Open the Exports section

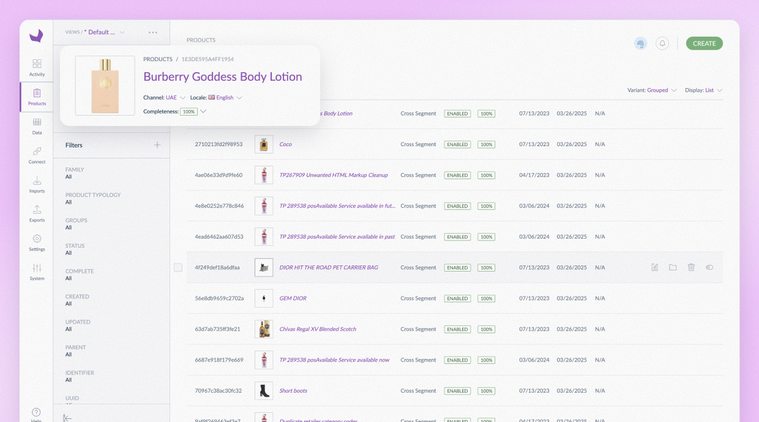click(x=37, y=214)
